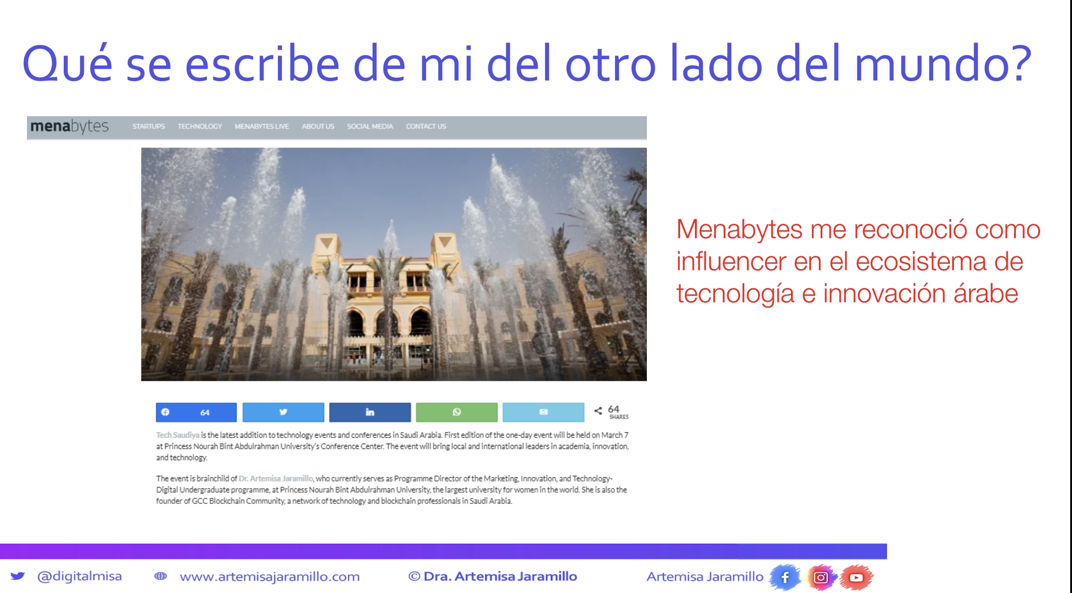The height and width of the screenshot is (593, 1072).
Task: Select Menabytes Live in navigation
Action: coord(262,126)
